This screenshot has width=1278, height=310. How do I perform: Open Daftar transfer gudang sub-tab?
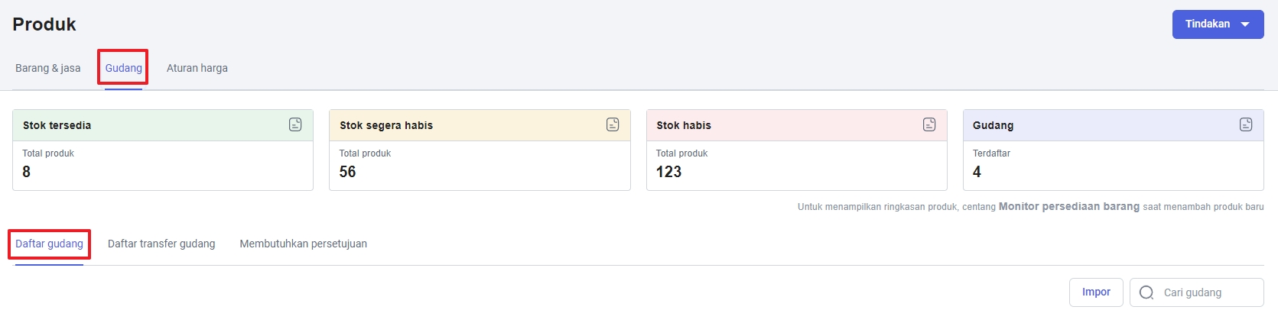tap(161, 244)
